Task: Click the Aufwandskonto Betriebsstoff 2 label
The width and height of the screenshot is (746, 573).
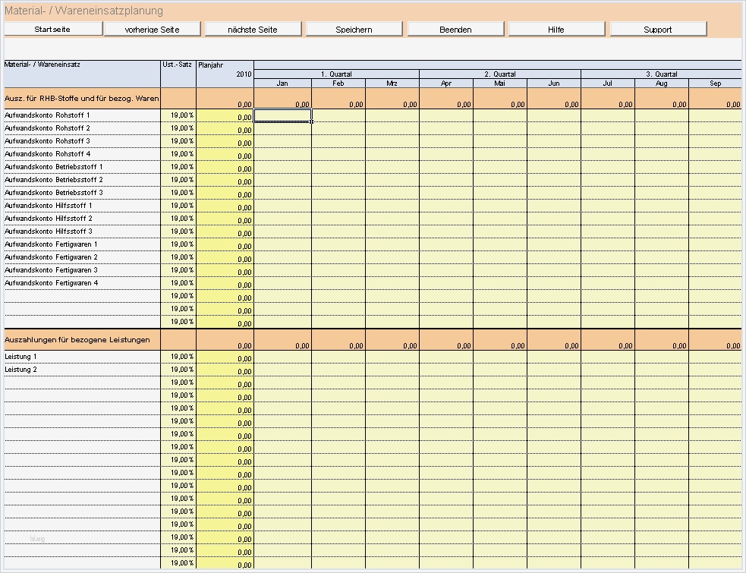Action: pyautogui.click(x=54, y=179)
